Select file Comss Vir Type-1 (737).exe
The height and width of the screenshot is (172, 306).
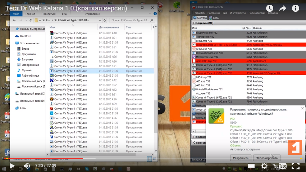tap(70, 109)
